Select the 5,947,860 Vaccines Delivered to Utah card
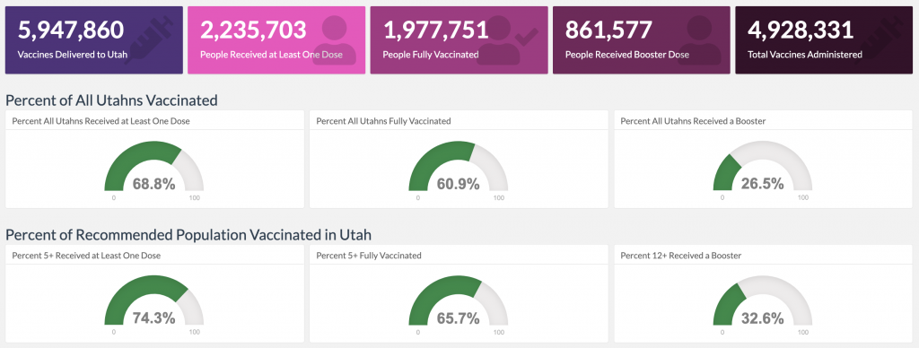This screenshot has height=348, width=919. (93, 40)
